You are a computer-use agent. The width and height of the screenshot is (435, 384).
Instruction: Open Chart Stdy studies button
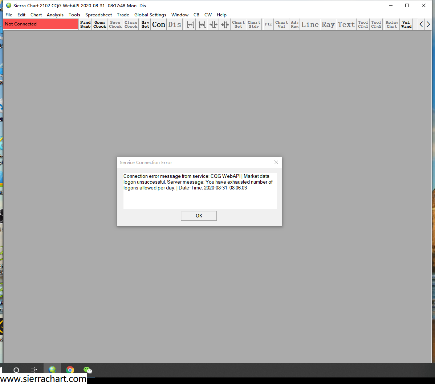[254, 24]
